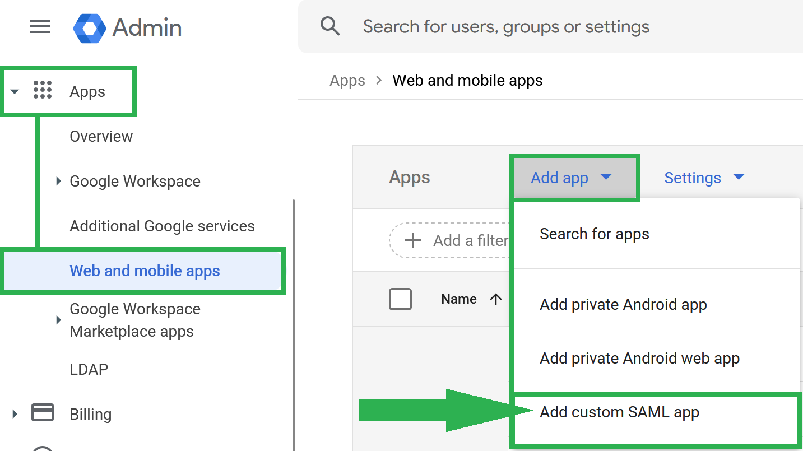This screenshot has width=803, height=451.
Task: Click the Apps grid icon in sidebar
Action: (43, 90)
